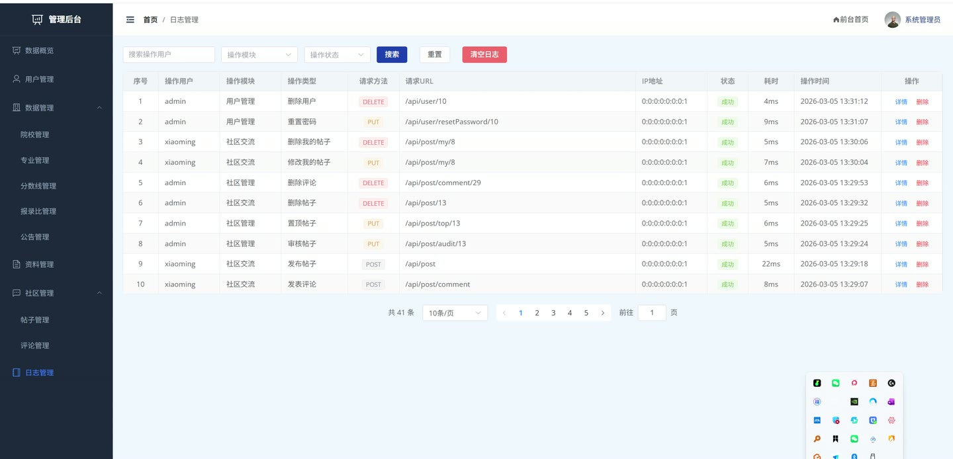Go to page 4 in pagination
The width and height of the screenshot is (953, 459).
(570, 313)
